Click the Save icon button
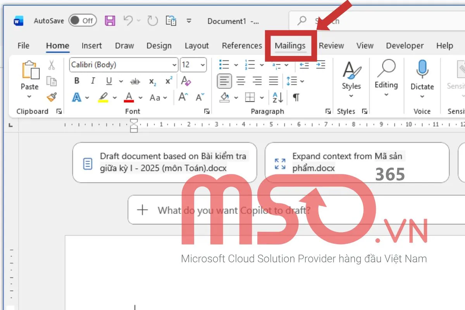Screen dimensions: 465x310 coord(110,21)
